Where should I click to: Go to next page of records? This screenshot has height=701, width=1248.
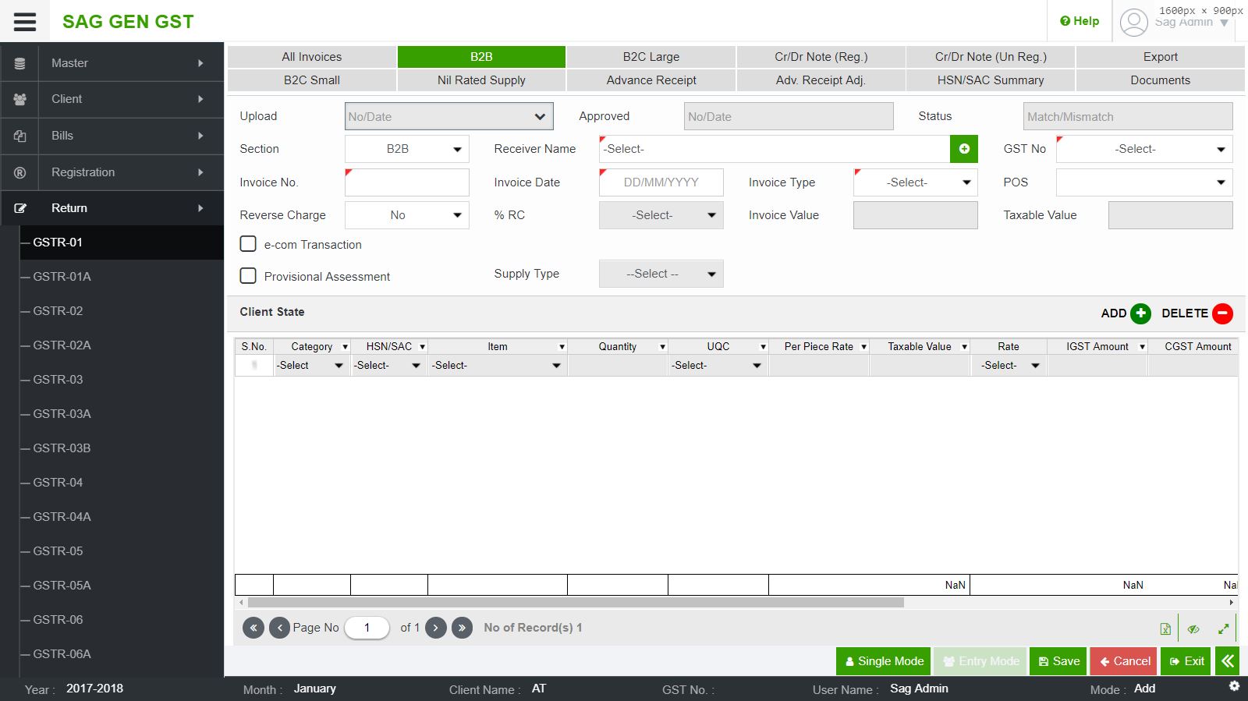pos(436,628)
